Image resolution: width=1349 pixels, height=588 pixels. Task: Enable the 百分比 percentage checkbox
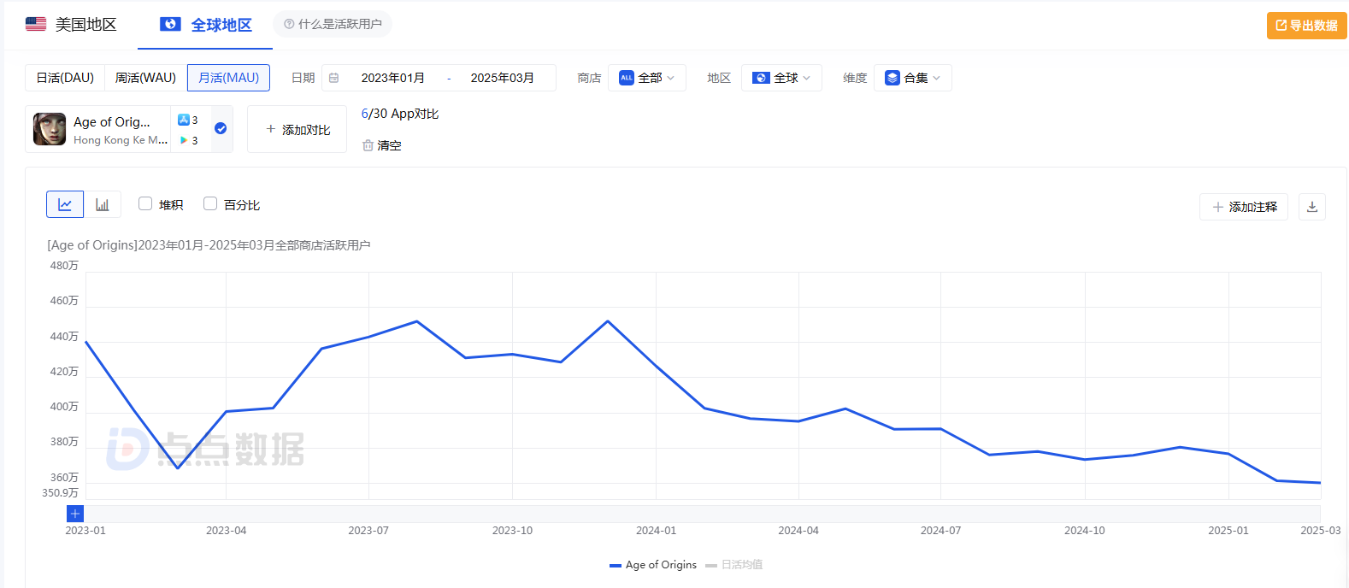(210, 203)
